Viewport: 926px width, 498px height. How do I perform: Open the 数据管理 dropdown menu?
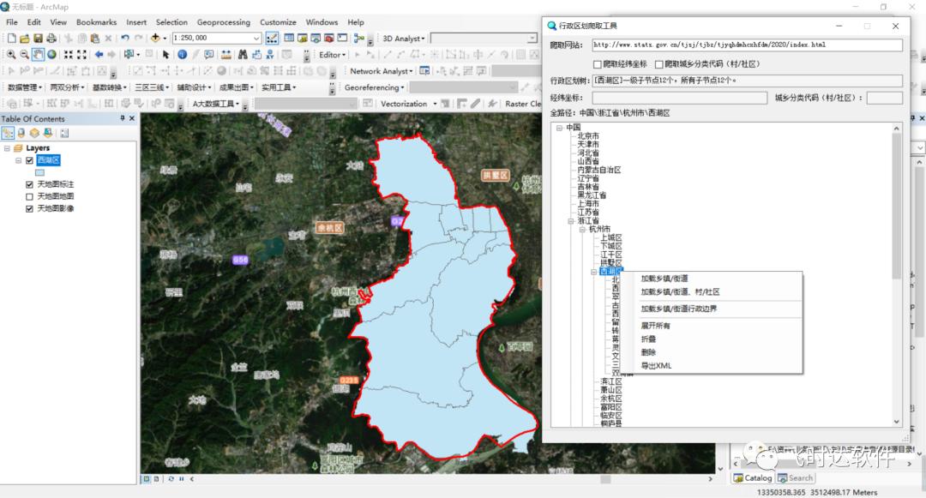click(24, 87)
